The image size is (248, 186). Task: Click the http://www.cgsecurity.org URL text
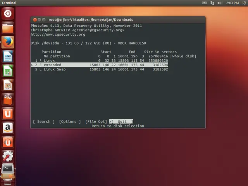[x=58, y=34]
